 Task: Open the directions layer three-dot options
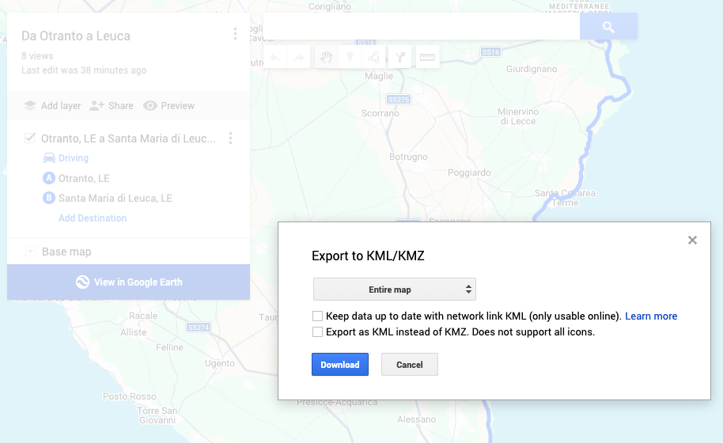230,138
